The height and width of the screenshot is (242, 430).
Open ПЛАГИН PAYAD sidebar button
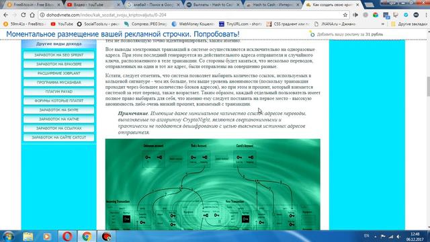click(x=58, y=91)
